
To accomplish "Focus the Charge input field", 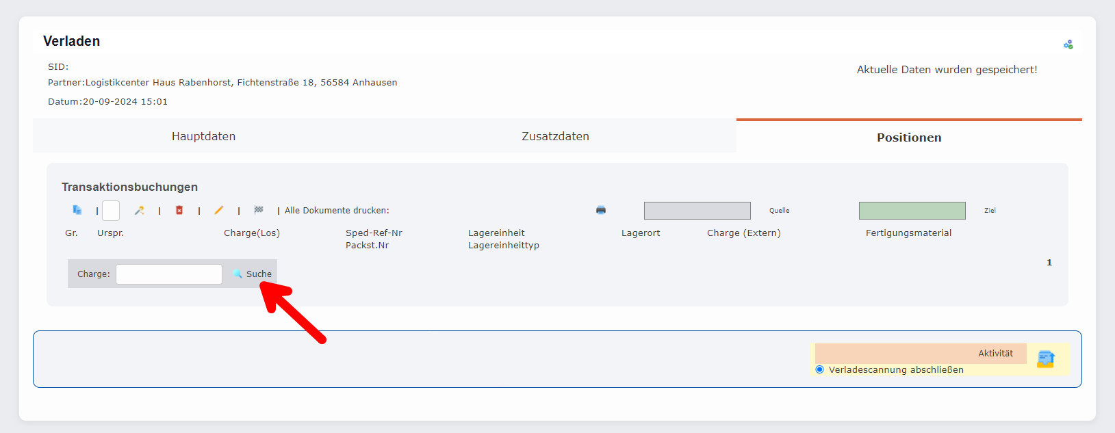I will click(x=169, y=274).
